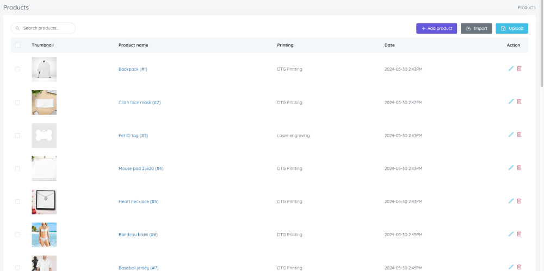Click the Upload button

click(x=512, y=28)
